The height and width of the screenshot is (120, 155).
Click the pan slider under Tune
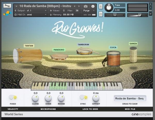point(115,15)
